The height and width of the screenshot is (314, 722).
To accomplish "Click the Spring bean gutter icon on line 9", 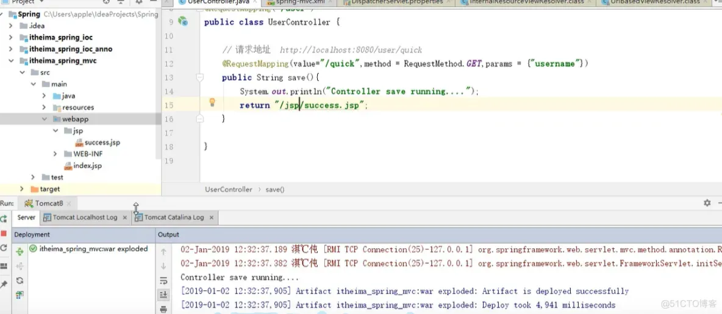I will point(184,21).
